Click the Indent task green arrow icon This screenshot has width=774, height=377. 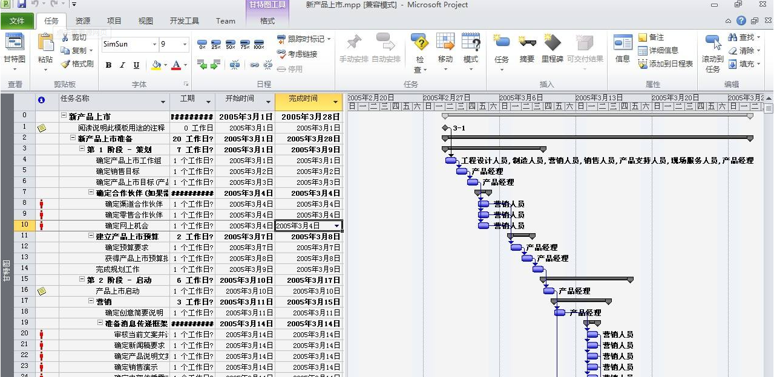[x=215, y=65]
